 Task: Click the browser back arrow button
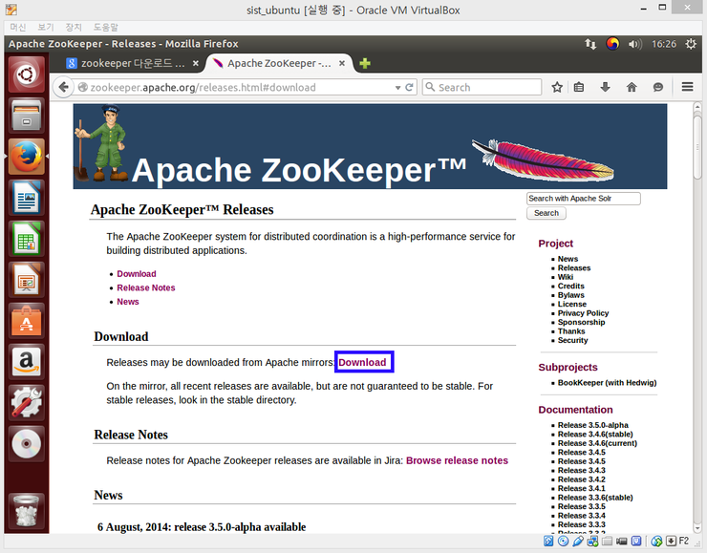[x=64, y=87]
